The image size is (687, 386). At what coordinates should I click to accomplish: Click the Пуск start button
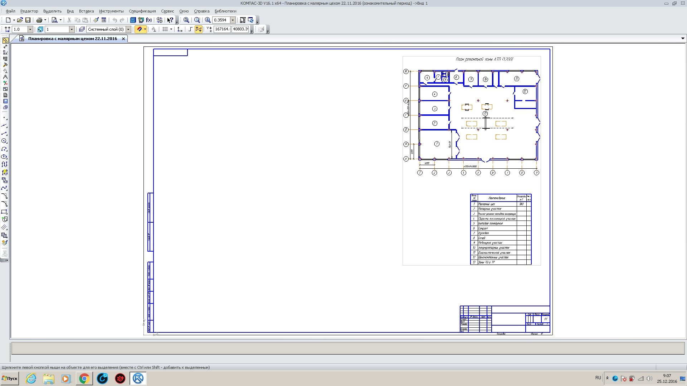(x=10, y=378)
